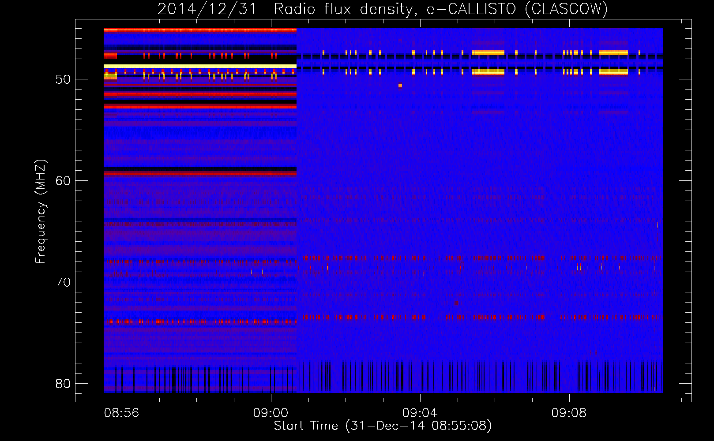Click the isolated orange spot below 50 MHz
This screenshot has width=714, height=441.
[400, 86]
